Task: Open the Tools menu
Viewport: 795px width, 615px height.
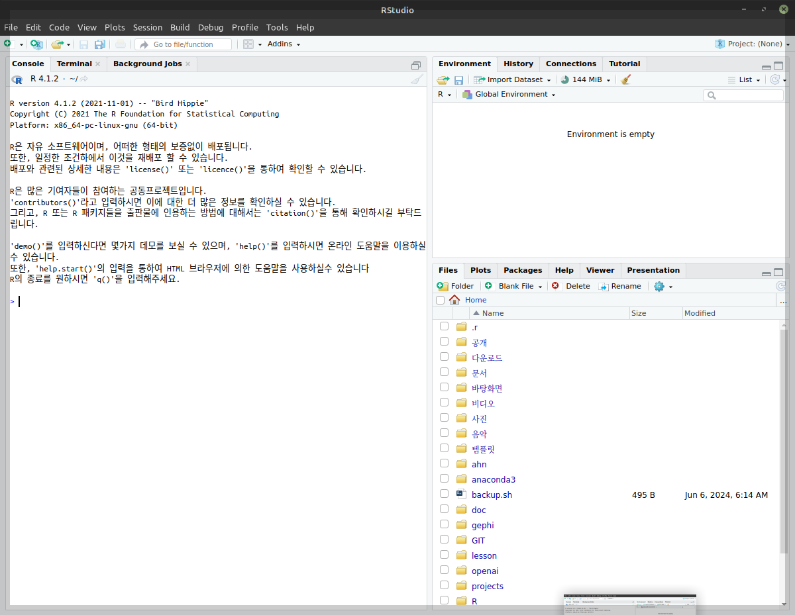Action: tap(277, 27)
